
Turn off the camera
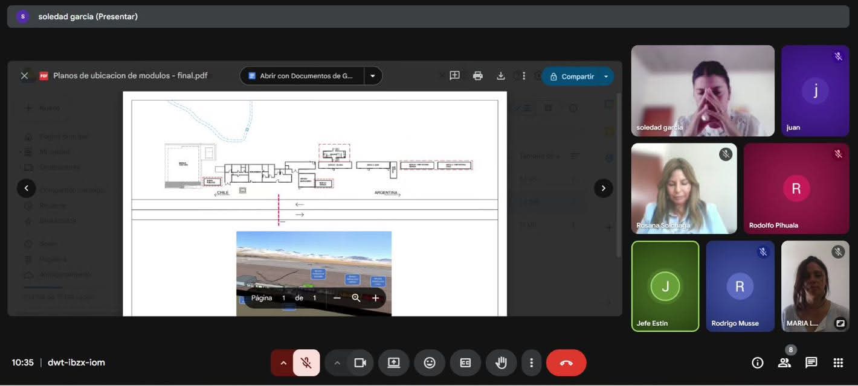tap(360, 362)
